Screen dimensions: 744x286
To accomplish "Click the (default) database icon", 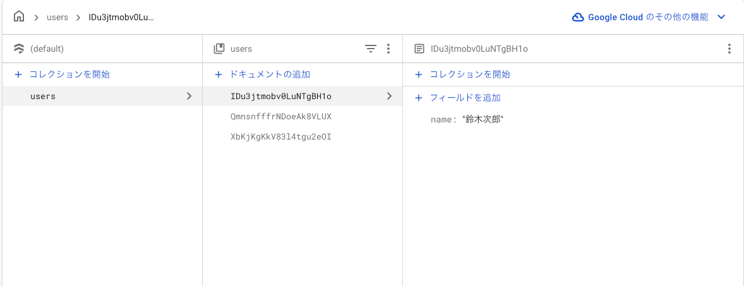I will 18,49.
